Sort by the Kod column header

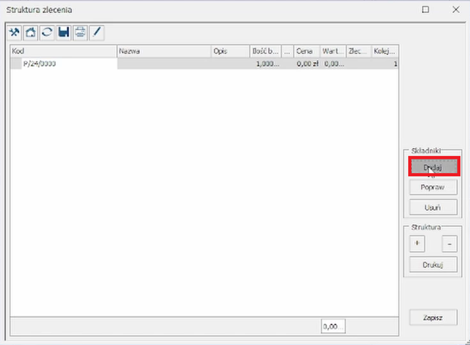pyautogui.click(x=64, y=51)
